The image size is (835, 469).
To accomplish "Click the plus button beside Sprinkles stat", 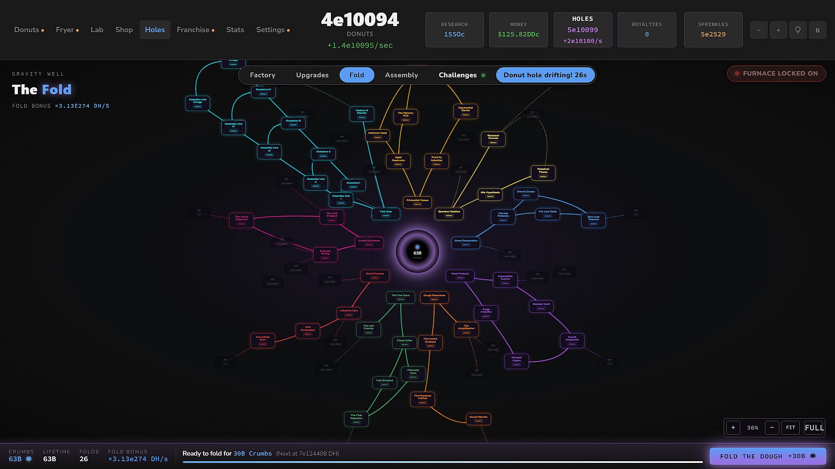I will (778, 30).
